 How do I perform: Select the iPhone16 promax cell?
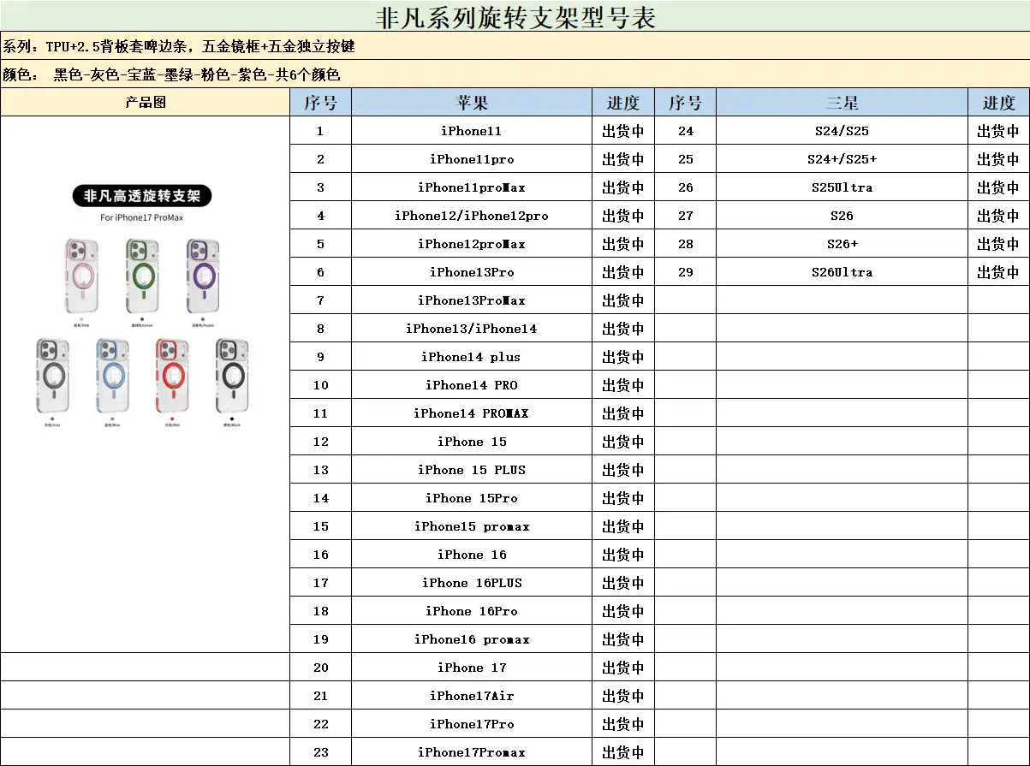coord(472,639)
